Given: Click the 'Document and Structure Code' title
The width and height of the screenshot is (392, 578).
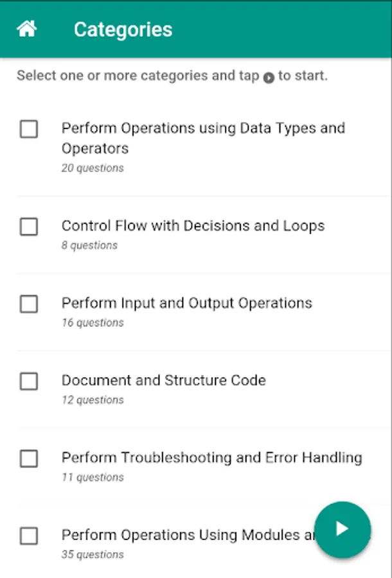Looking at the screenshot, I should [163, 380].
